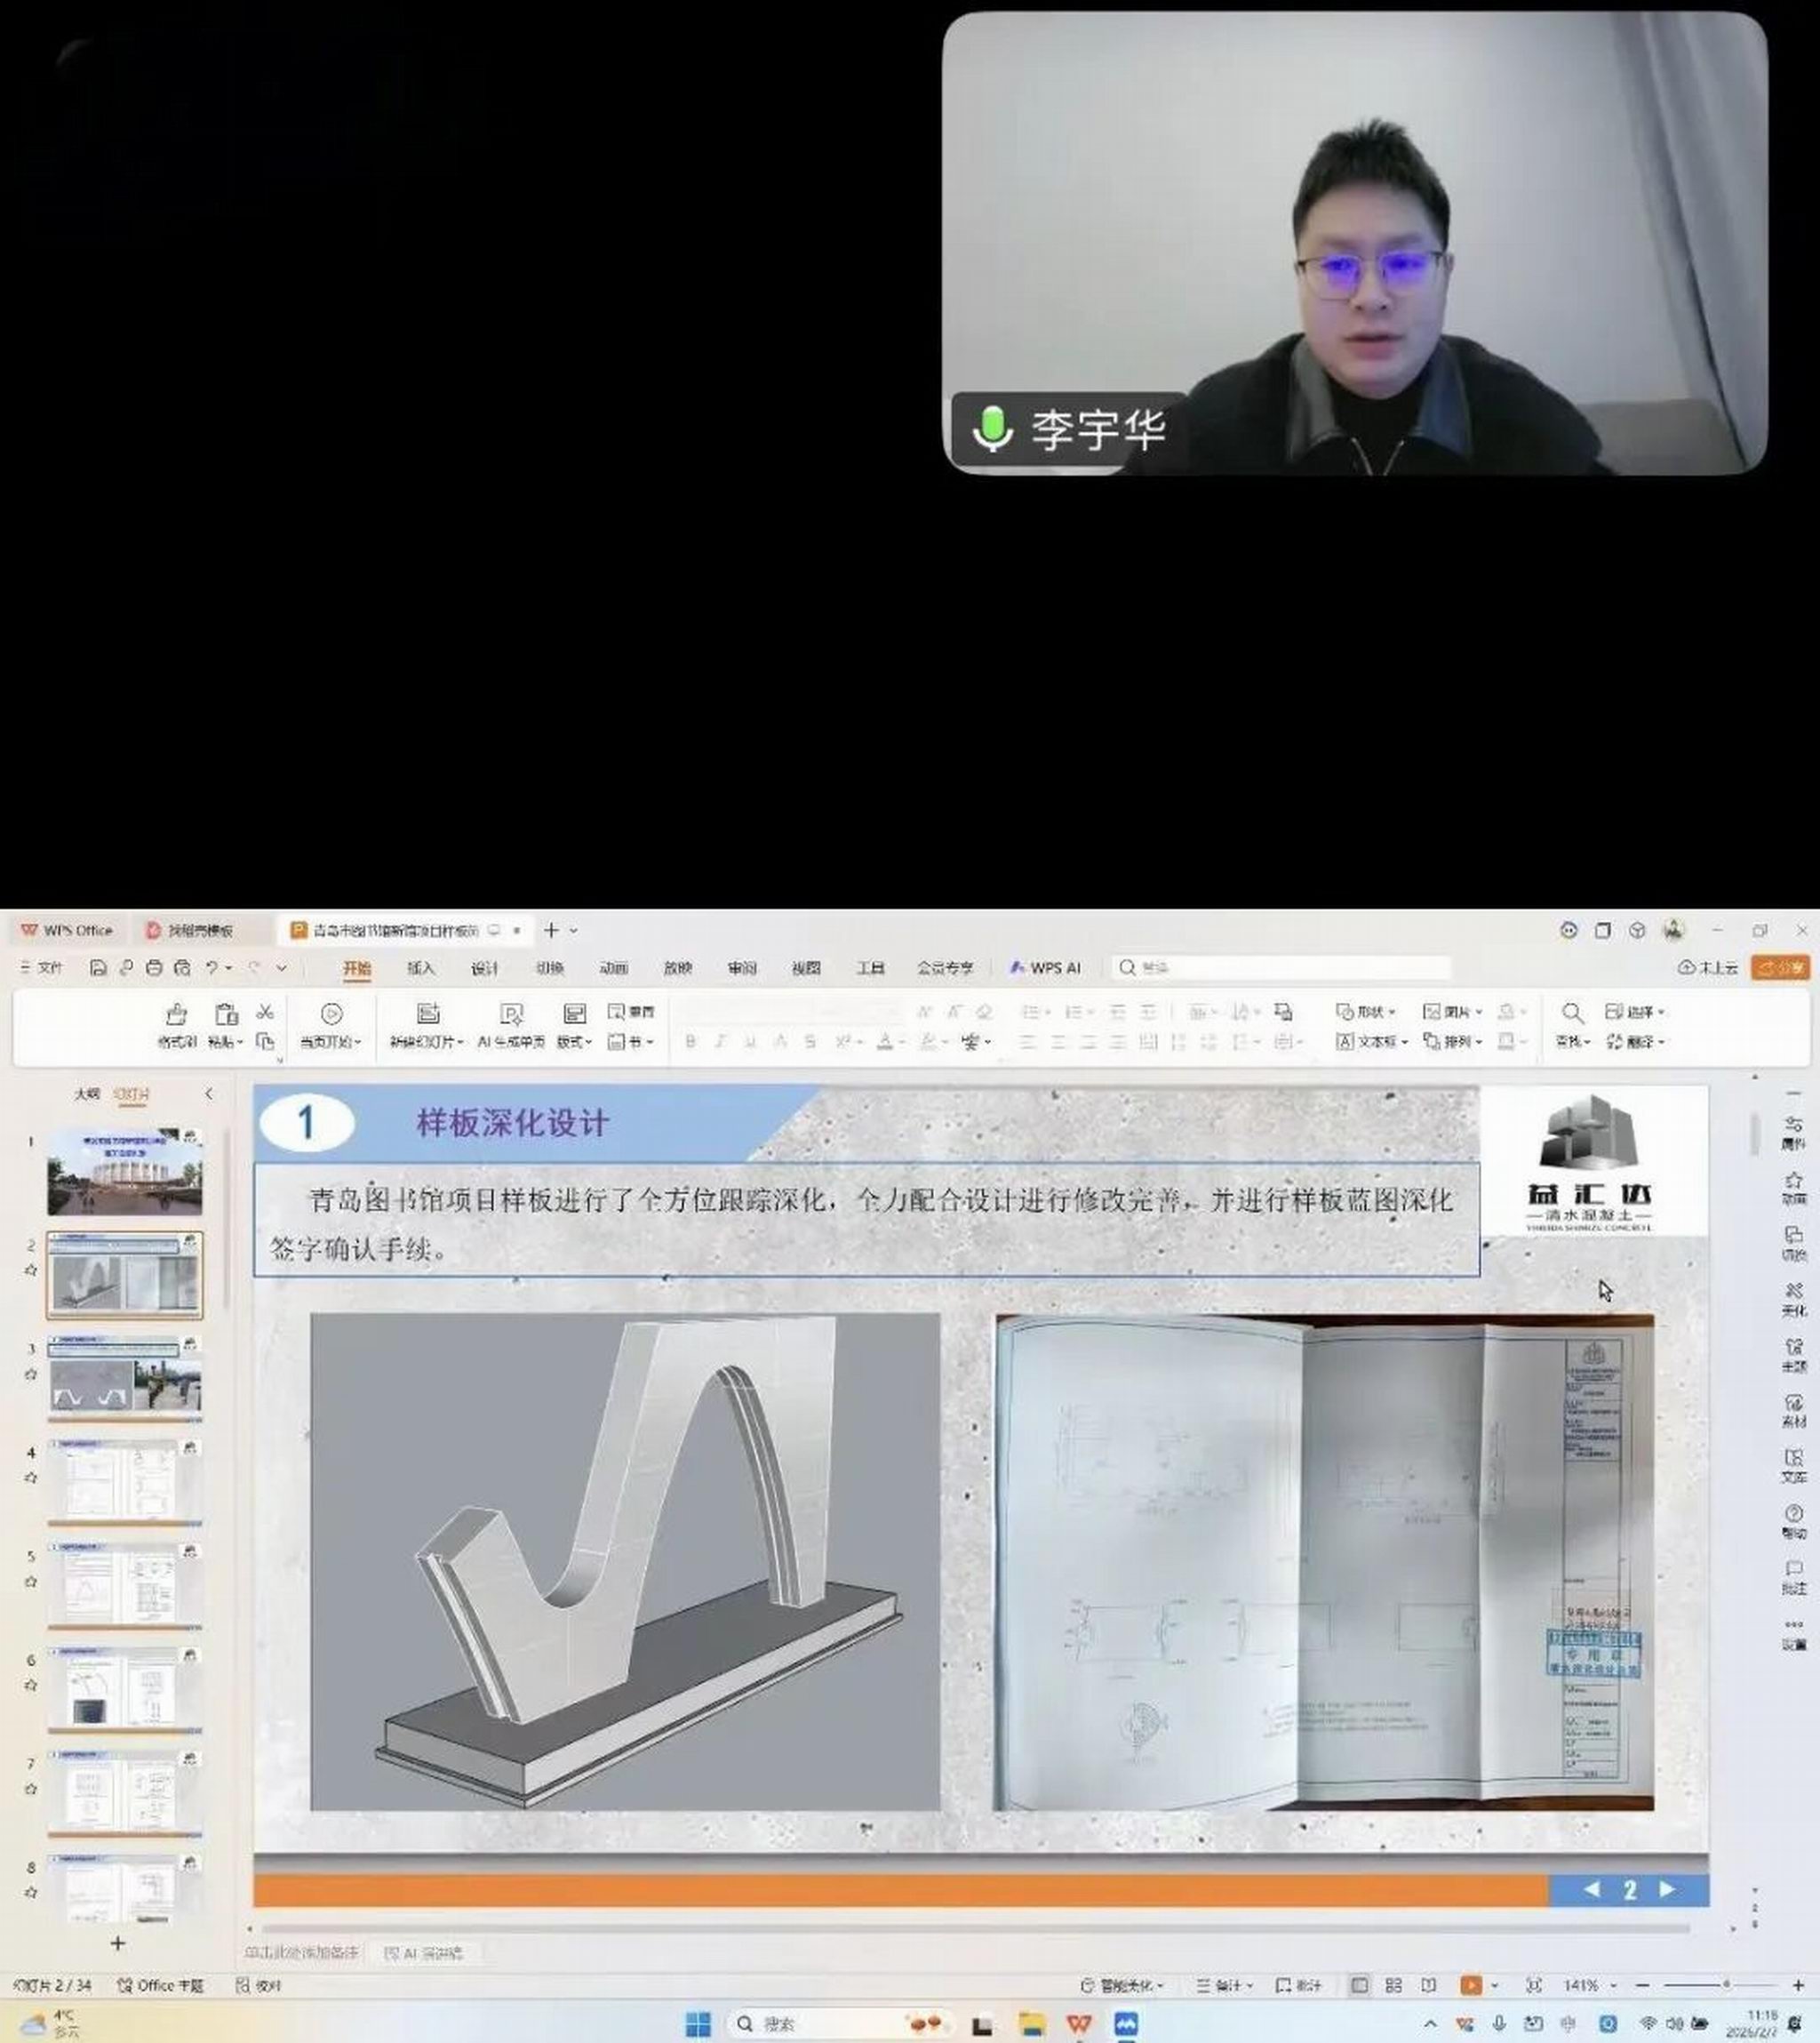The width and height of the screenshot is (1820, 2043).
Task: Click AI generate single page icon
Action: tap(511, 1014)
